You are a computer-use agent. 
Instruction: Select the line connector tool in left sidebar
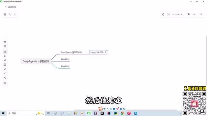pos(5,73)
